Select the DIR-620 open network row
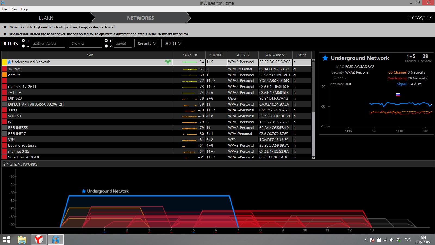This screenshot has height=245, width=435. pyautogui.click(x=157, y=98)
